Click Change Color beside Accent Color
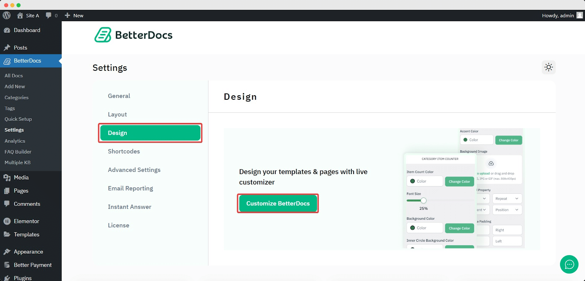The image size is (585, 281). point(509,140)
